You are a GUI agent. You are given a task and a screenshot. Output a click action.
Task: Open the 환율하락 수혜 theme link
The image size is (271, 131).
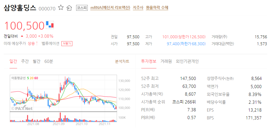tap(157, 8)
